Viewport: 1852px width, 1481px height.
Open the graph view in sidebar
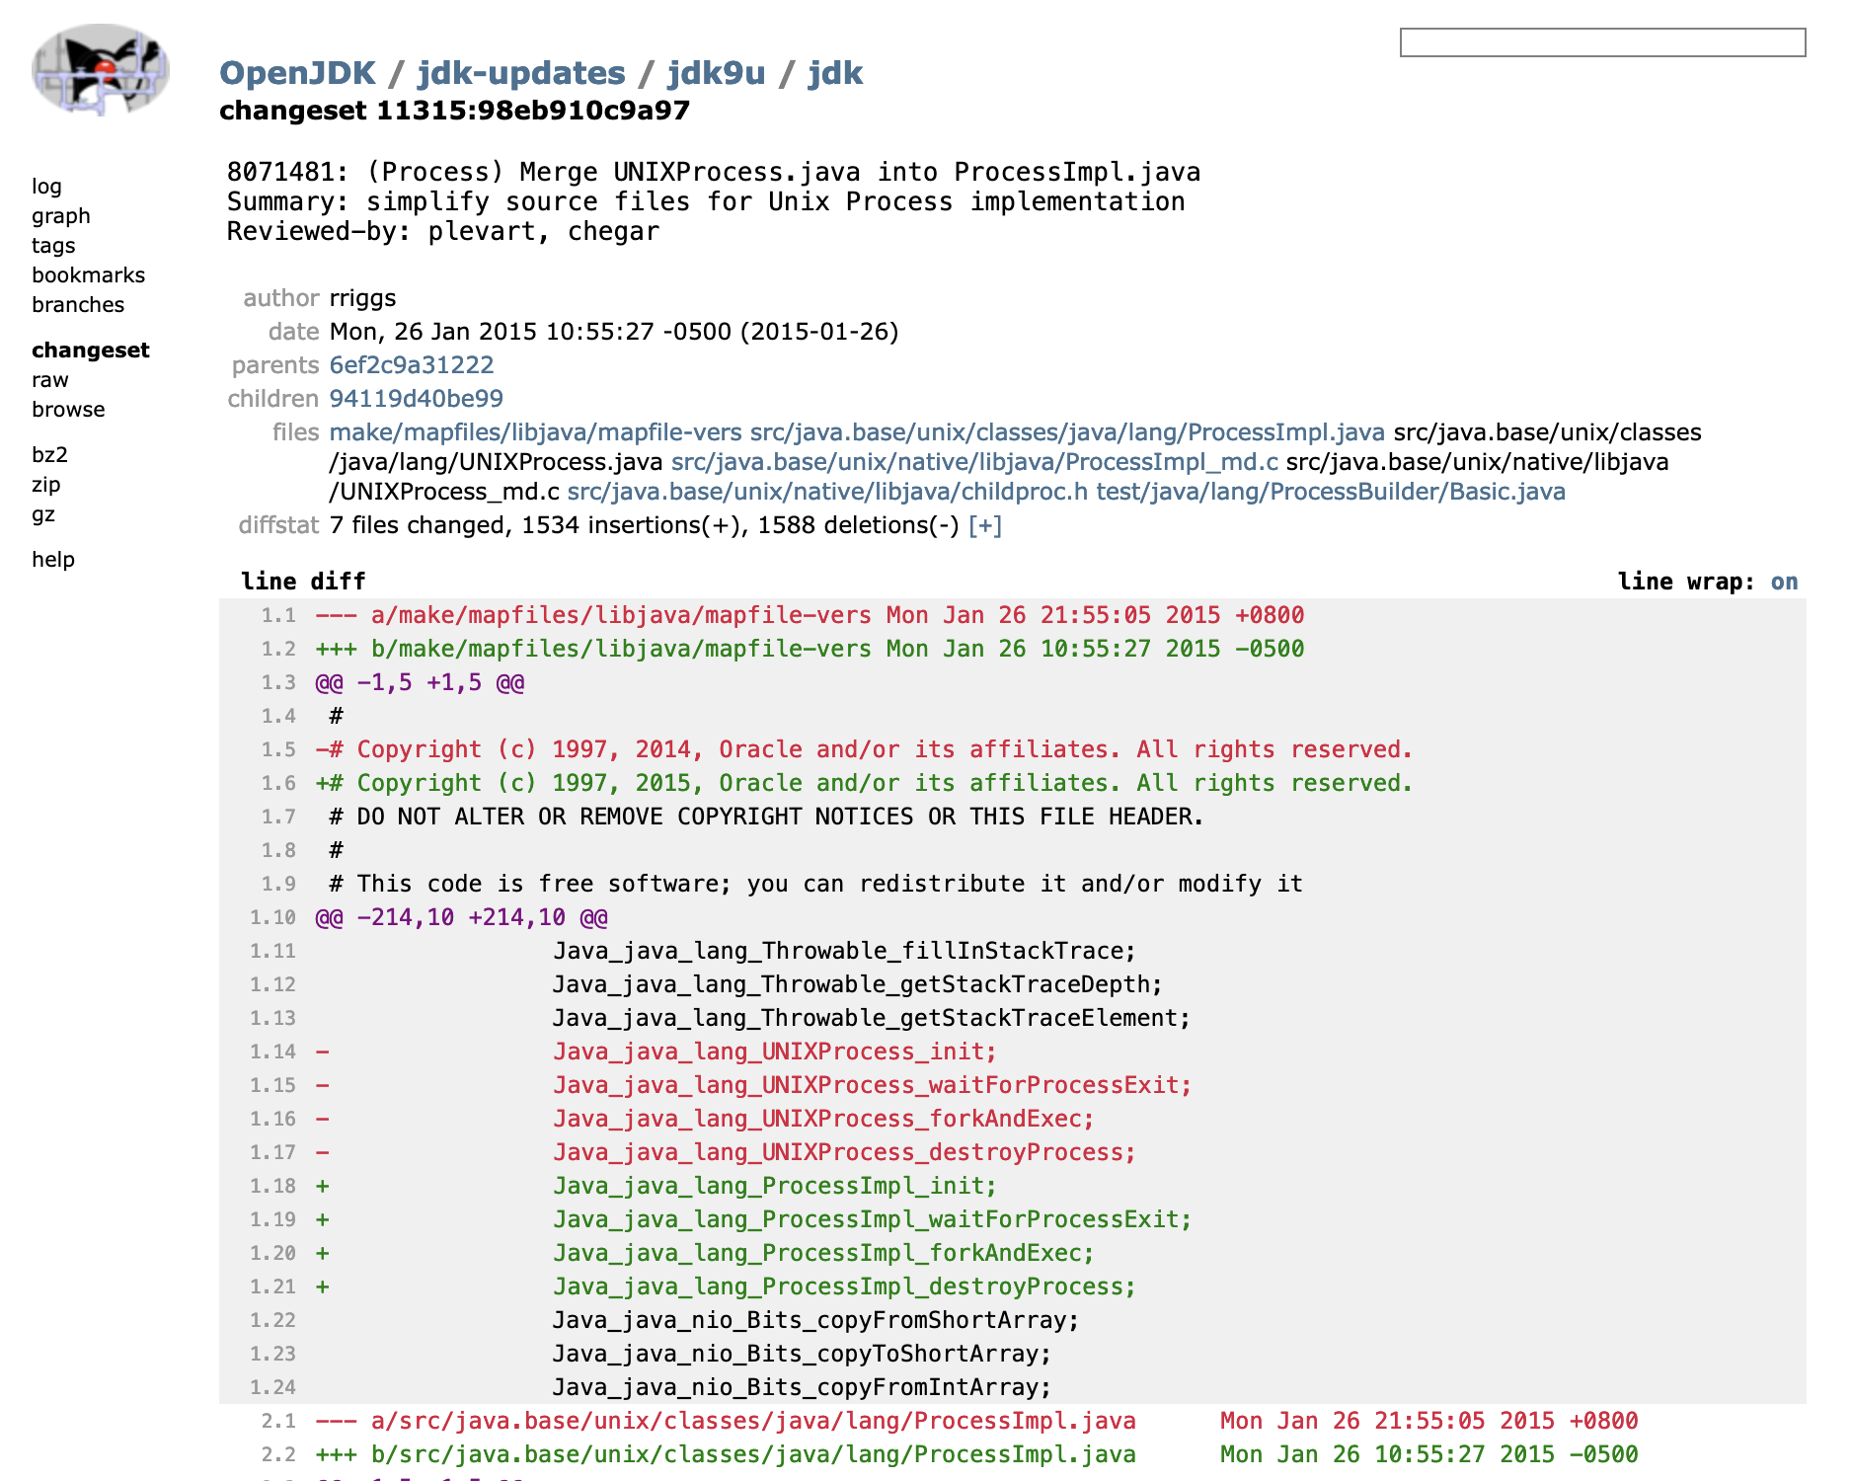61,216
